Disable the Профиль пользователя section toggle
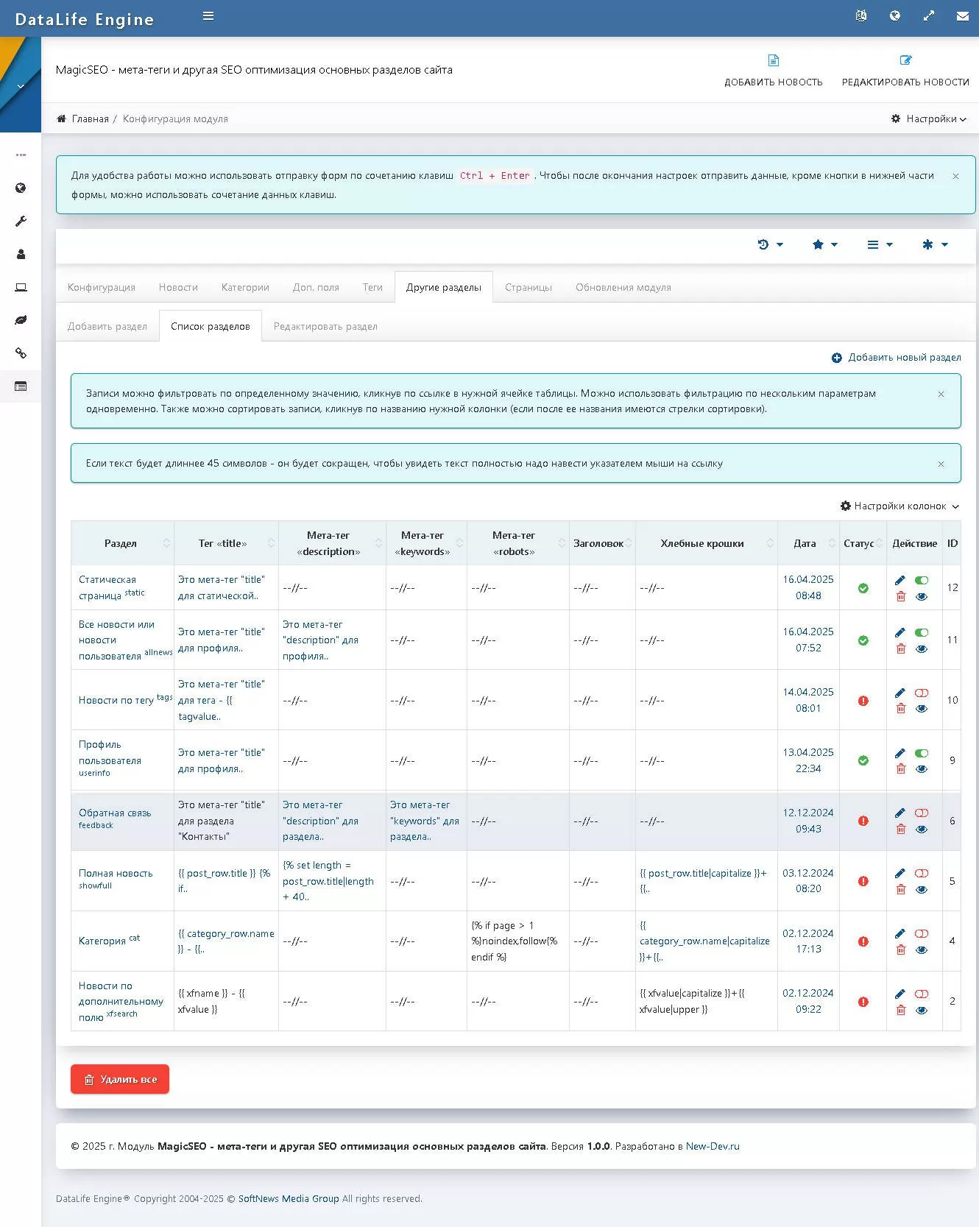 coord(922,753)
